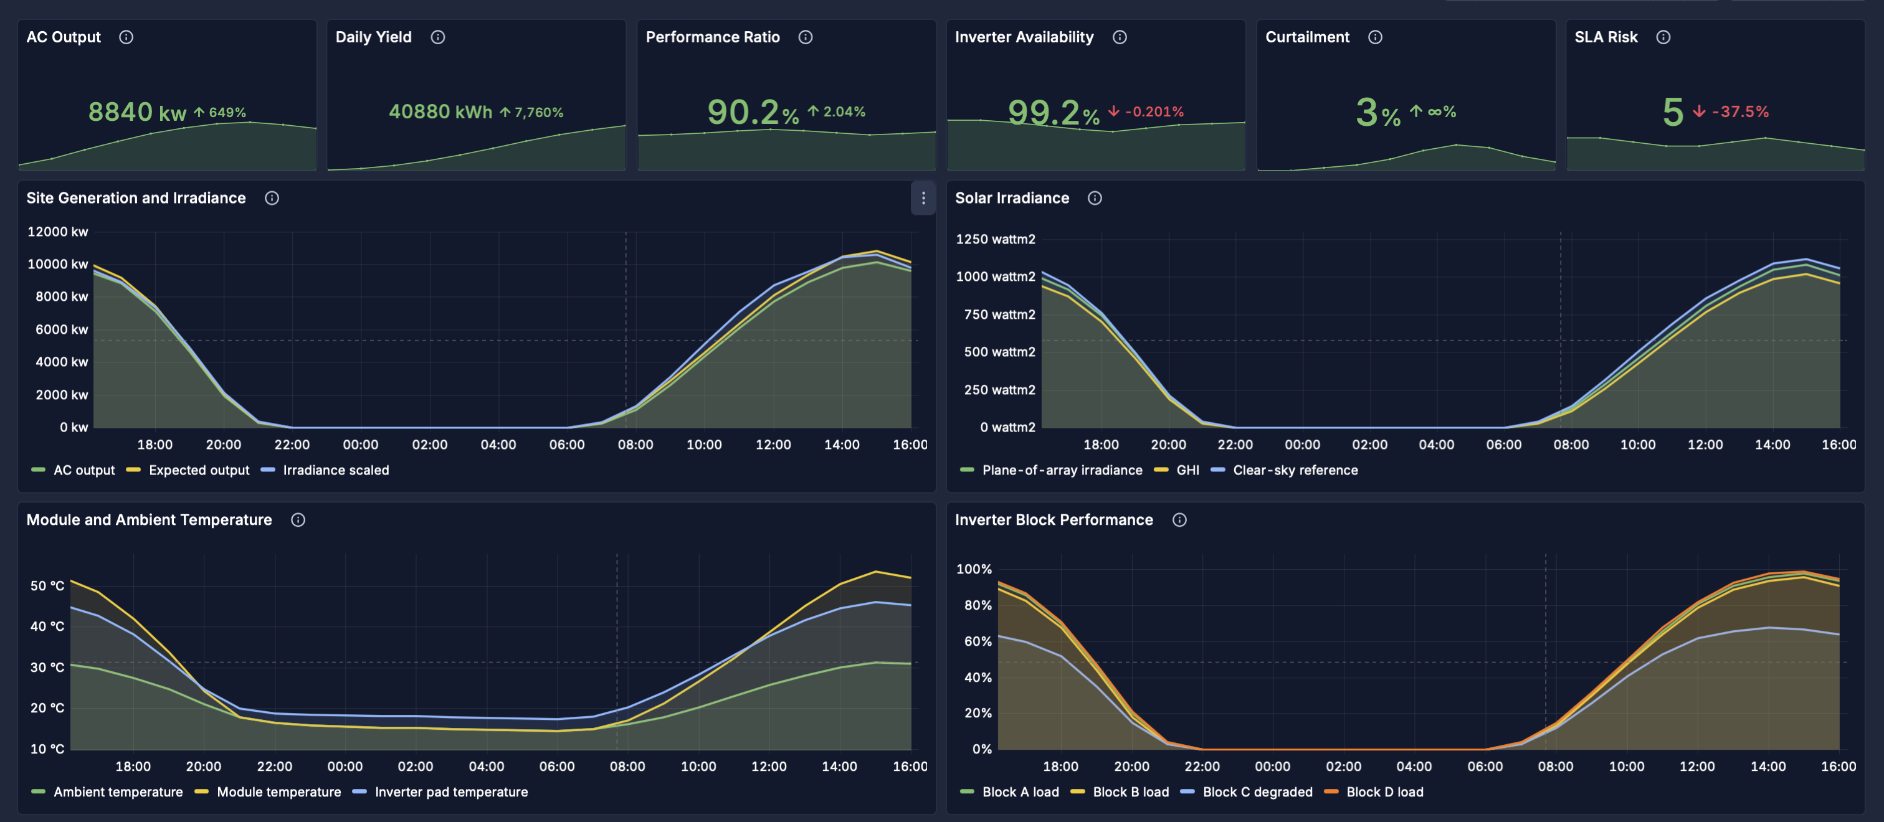Toggle AC output series in legend
This screenshot has height=822, width=1884.
[73, 470]
